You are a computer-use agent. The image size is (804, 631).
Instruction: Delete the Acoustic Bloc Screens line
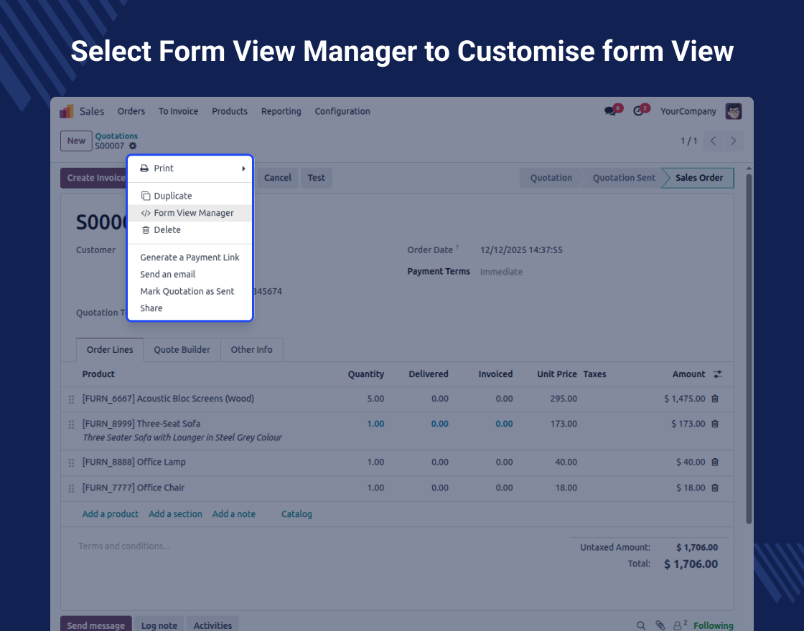(x=715, y=399)
